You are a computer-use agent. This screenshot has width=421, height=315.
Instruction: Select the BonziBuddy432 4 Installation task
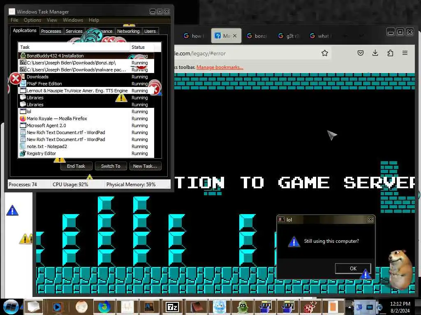click(86, 56)
